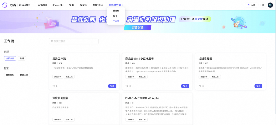Click the star icon on 绘制流程图 card

coord(200,86)
